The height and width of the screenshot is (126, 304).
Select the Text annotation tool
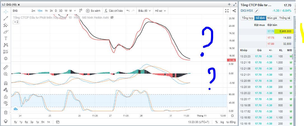[6, 38]
